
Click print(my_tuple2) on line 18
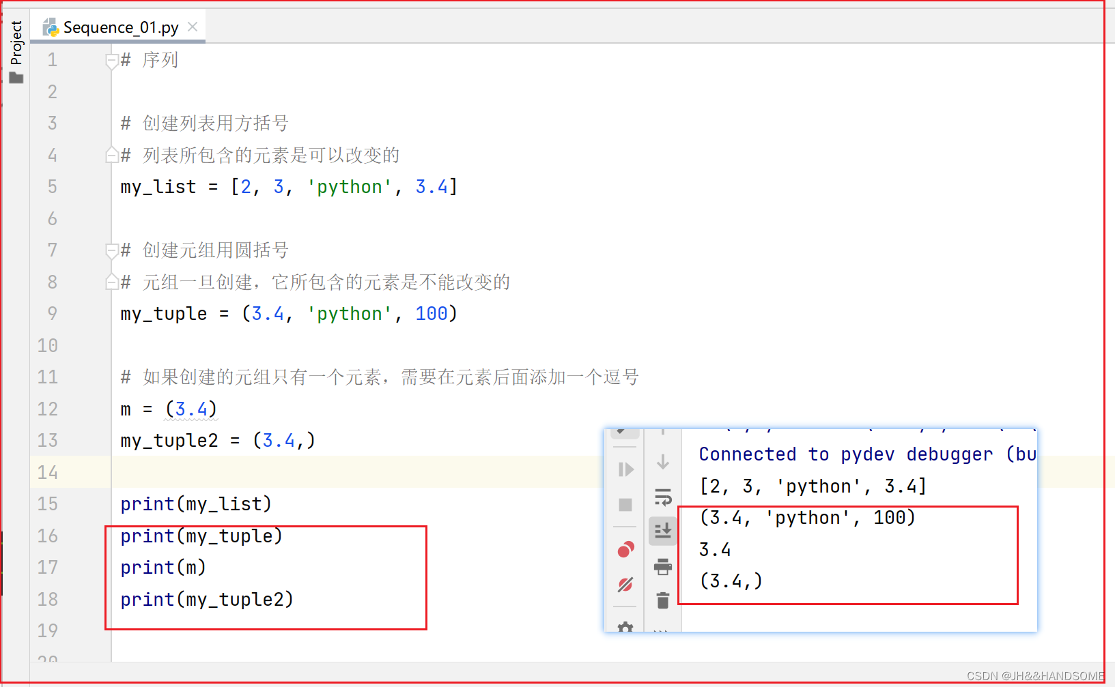(x=207, y=600)
